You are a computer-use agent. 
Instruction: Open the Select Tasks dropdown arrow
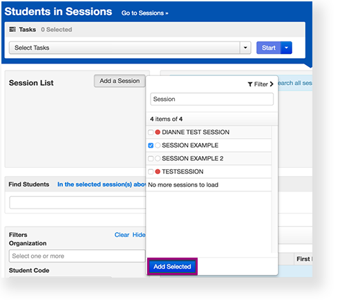245,48
